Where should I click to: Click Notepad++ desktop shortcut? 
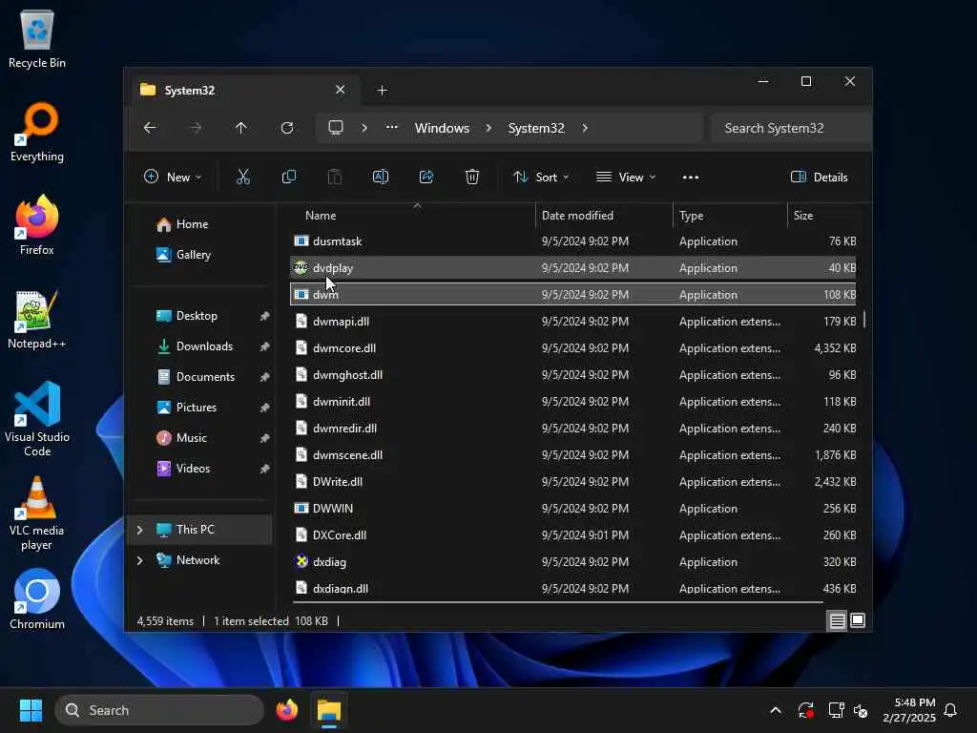[x=37, y=319]
